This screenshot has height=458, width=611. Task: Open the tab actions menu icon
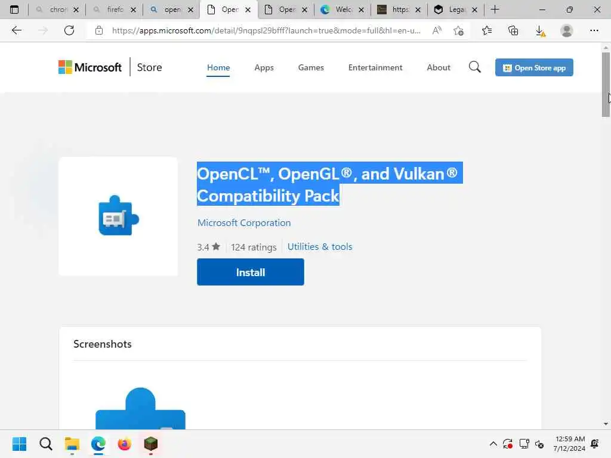pyautogui.click(x=14, y=10)
